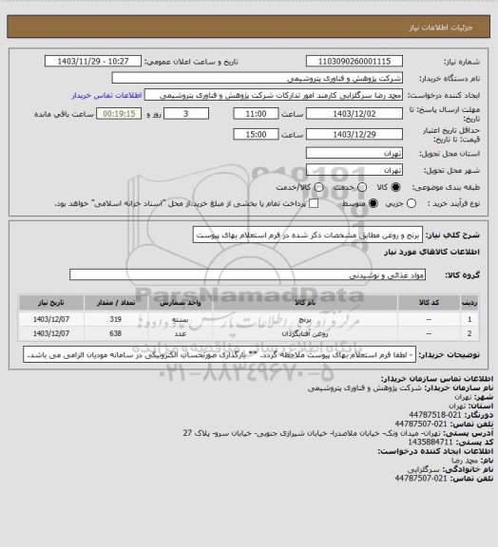Click the برنج item name cell
This screenshot has height=547, width=498.
click(x=305, y=319)
